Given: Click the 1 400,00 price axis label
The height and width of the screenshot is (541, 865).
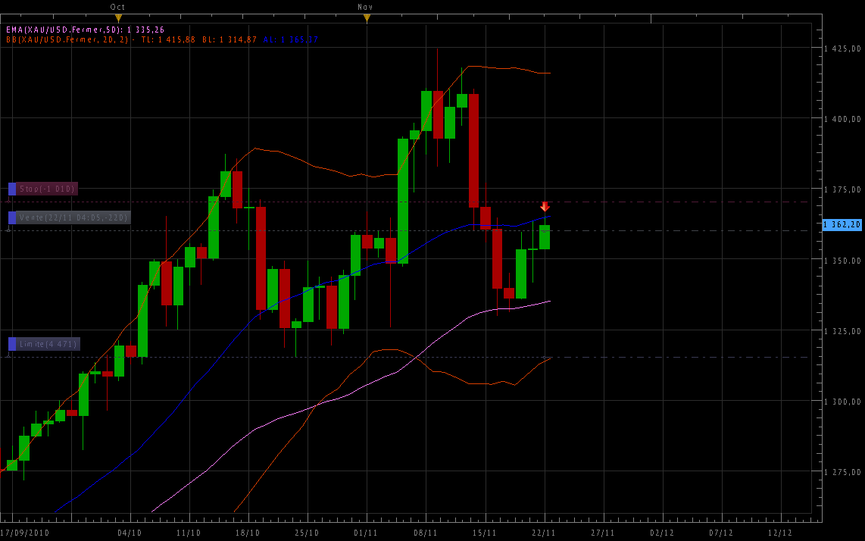Looking at the screenshot, I should [842, 119].
